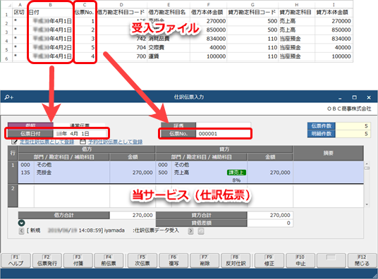
Task: Click the 摘要 column header
Action: 328,153
